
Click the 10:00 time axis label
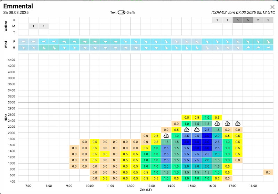pos(90,186)
